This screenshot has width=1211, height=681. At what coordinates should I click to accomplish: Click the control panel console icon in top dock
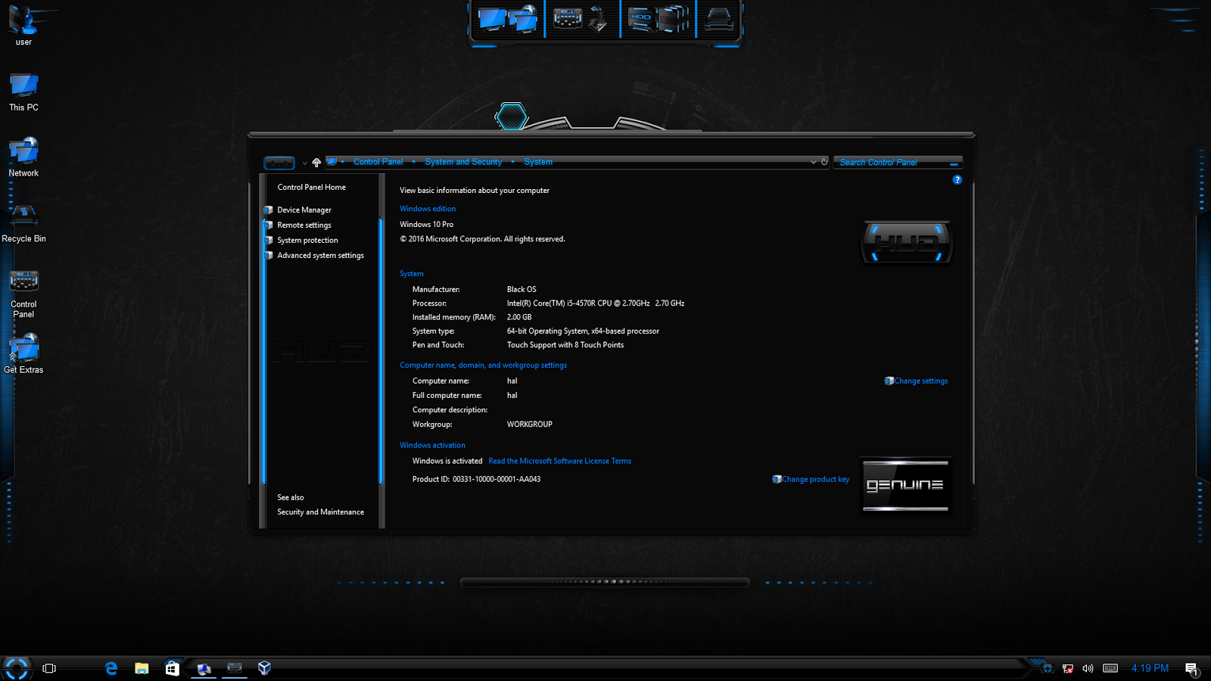567,18
